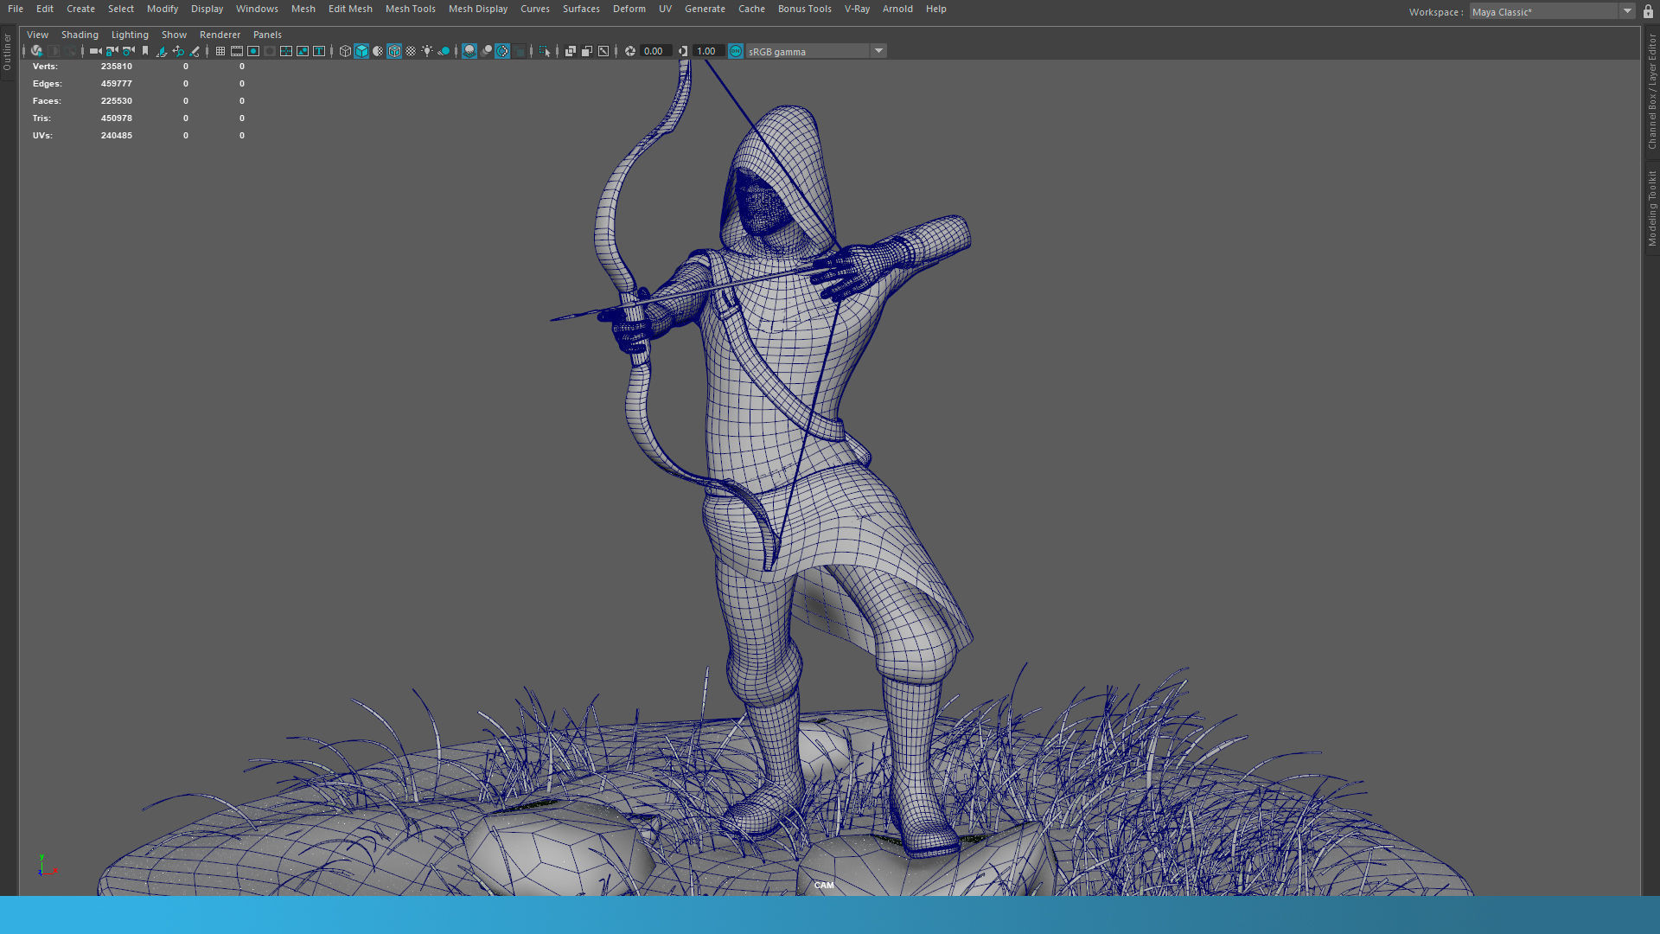The width and height of the screenshot is (1660, 934).
Task: Open the Deform menu
Action: [629, 9]
